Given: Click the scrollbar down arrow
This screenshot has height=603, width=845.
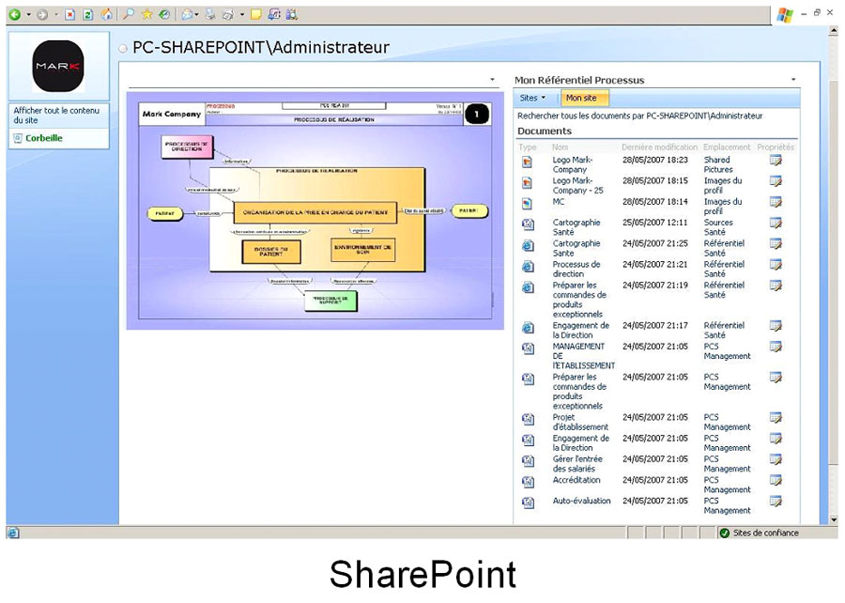Looking at the screenshot, I should coord(833,520).
